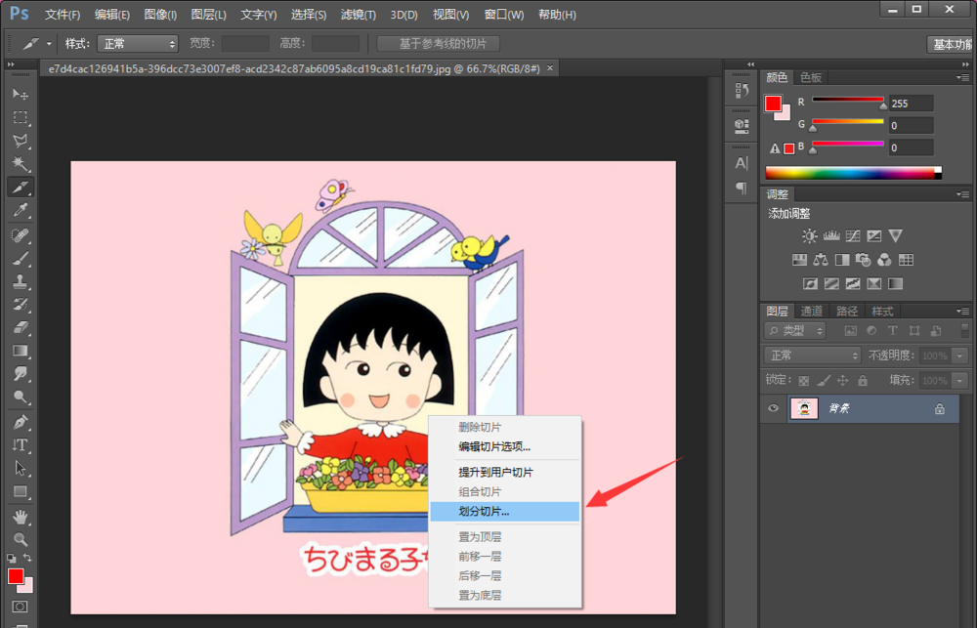The width and height of the screenshot is (977, 628).
Task: Select the Zoom tool
Action: click(x=21, y=538)
